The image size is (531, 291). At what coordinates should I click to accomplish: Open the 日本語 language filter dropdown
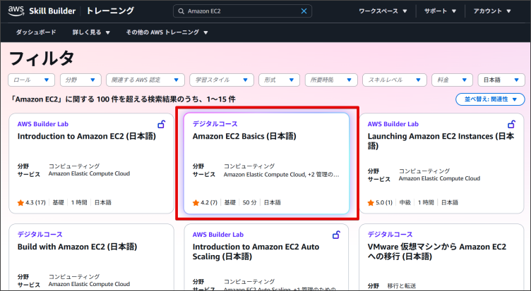[501, 80]
